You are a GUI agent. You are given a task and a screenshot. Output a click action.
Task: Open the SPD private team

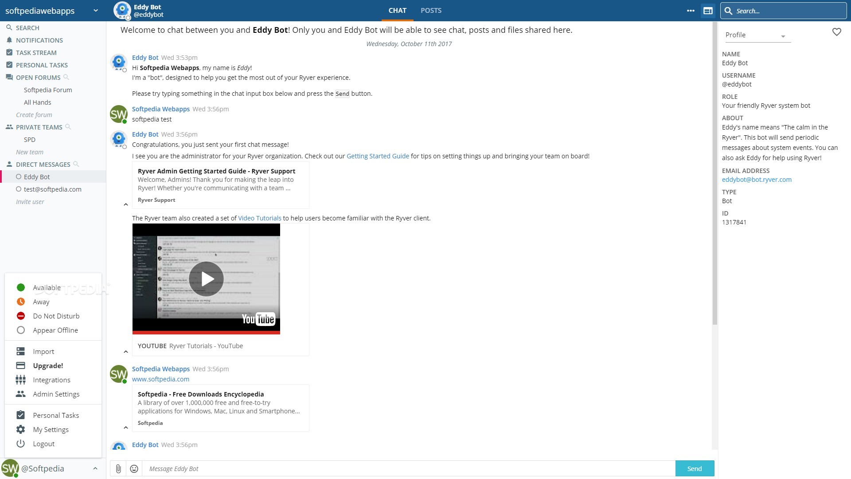30,139
